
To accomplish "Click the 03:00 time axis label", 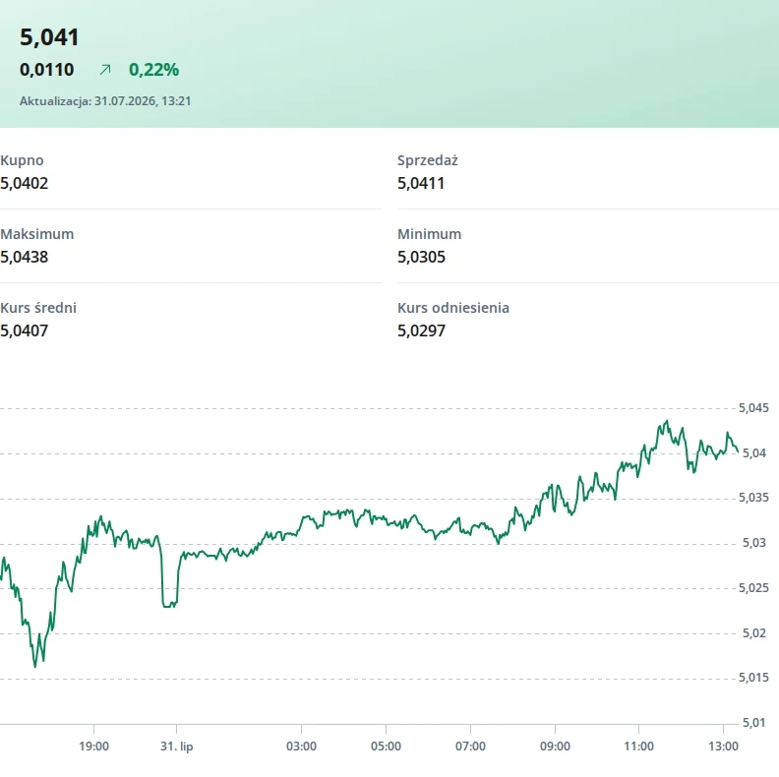I will 301,747.
